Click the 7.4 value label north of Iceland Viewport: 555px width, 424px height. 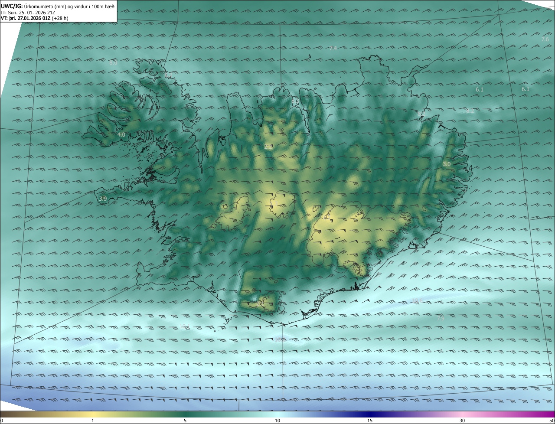(333, 49)
